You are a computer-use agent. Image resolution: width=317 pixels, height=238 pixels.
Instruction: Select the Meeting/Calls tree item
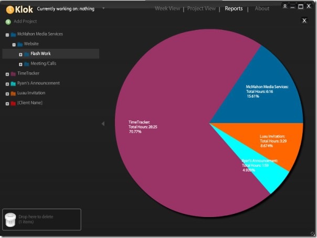click(44, 63)
